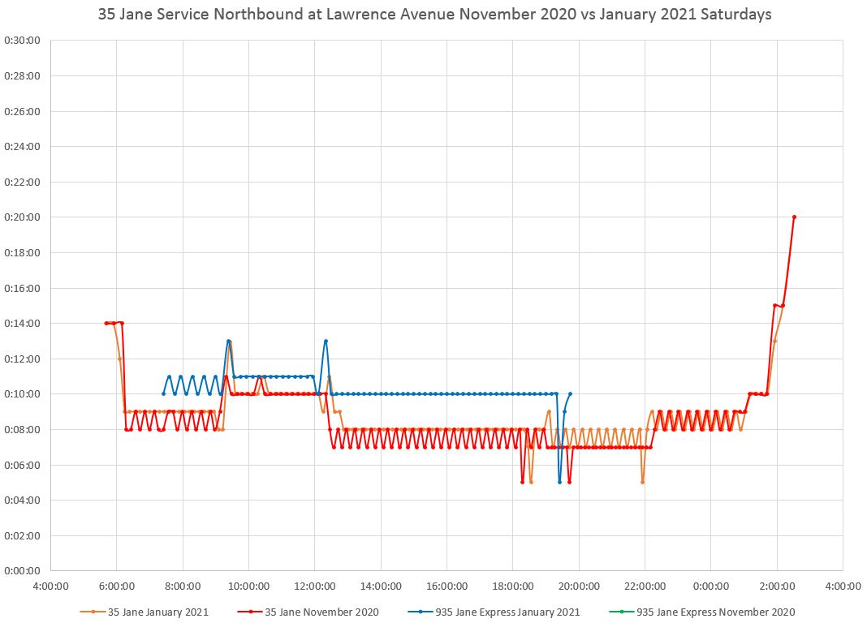Click the blue peak point just after 12:00:00

(x=326, y=341)
